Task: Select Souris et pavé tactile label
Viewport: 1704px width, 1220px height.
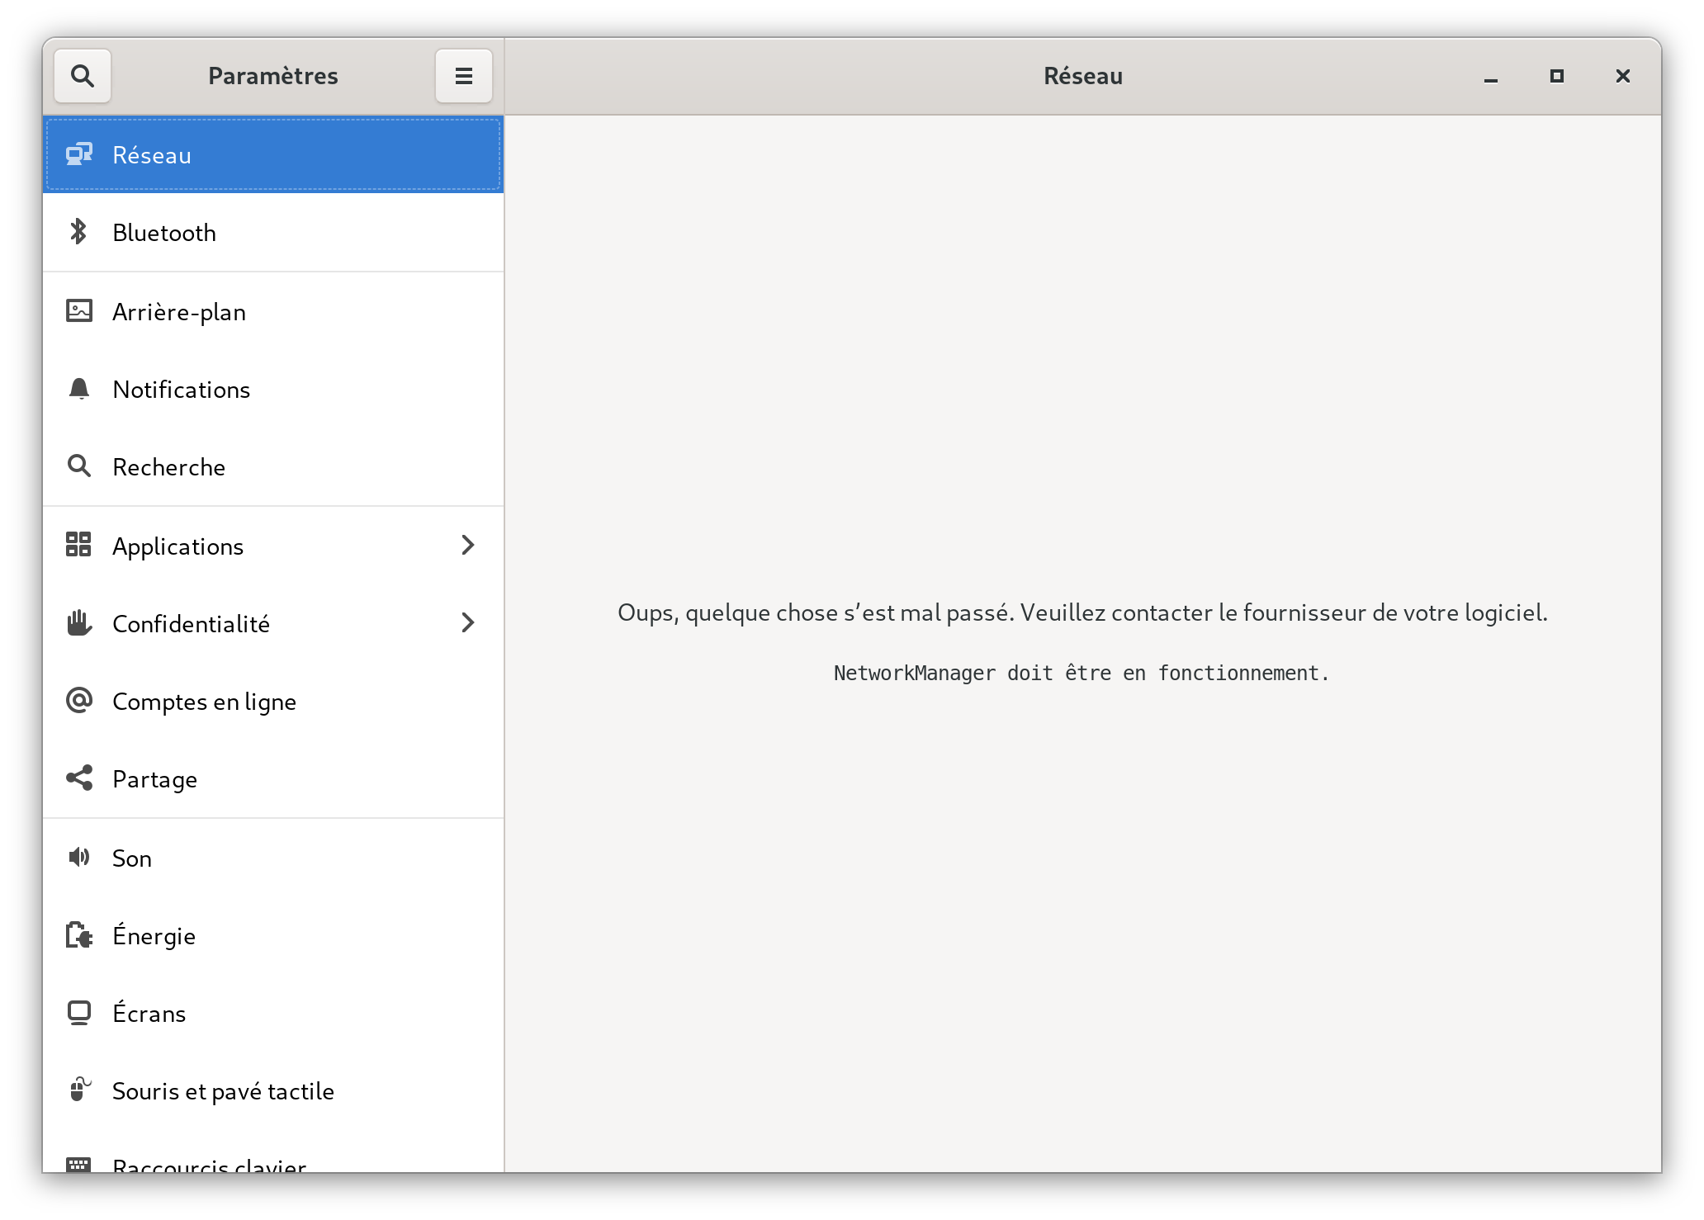Action: point(224,1091)
